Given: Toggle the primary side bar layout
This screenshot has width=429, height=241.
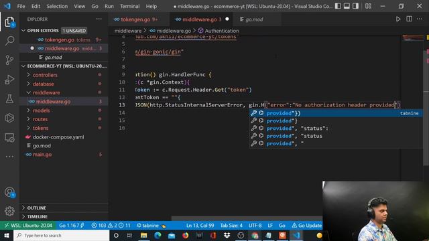Looking at the screenshot, I should coord(338,6).
